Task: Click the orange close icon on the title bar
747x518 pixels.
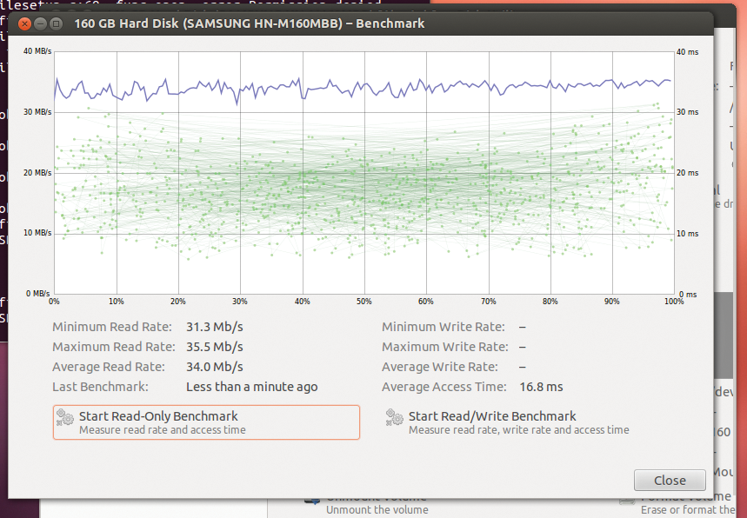Action: tap(23, 23)
